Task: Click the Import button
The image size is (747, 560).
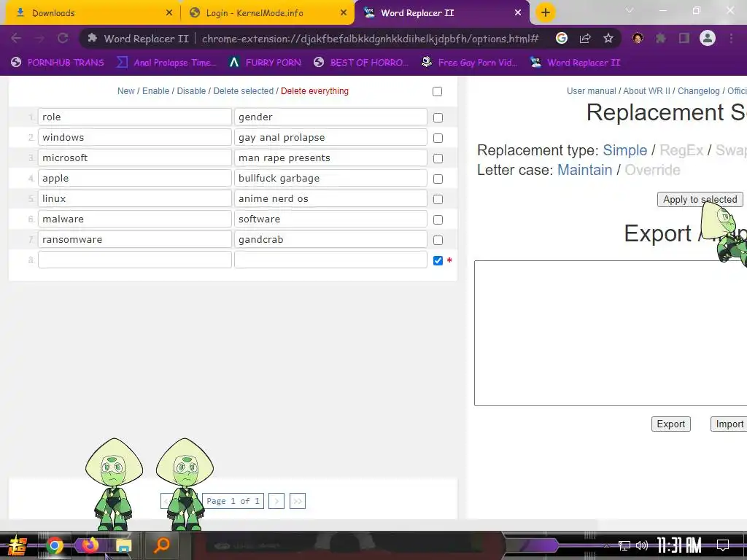Action: 729,424
